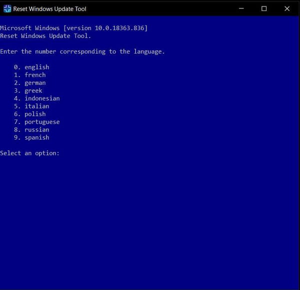Click the '1. french' language line
Viewport: 300px width, 290px height.
tap(30, 75)
